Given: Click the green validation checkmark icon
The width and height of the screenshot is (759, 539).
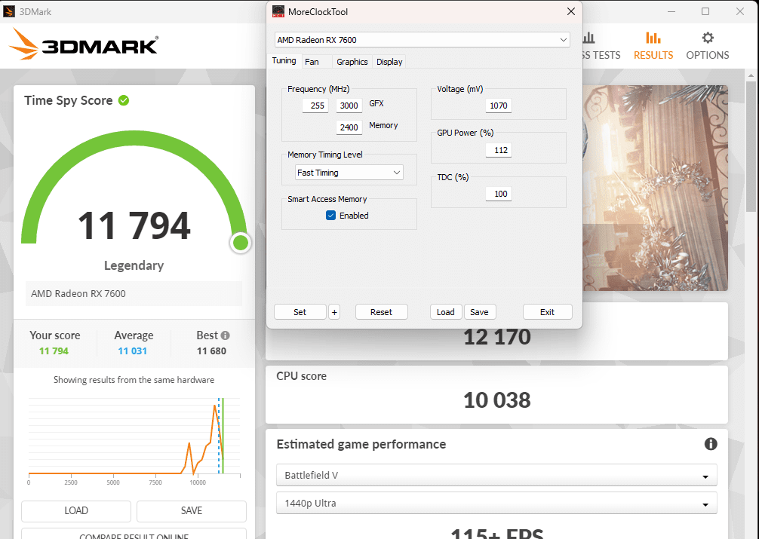Looking at the screenshot, I should point(124,100).
